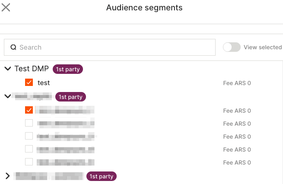Image resolution: width=283 pixels, height=184 pixels.
Task: Click inside the Search input field
Action: pyautogui.click(x=112, y=48)
